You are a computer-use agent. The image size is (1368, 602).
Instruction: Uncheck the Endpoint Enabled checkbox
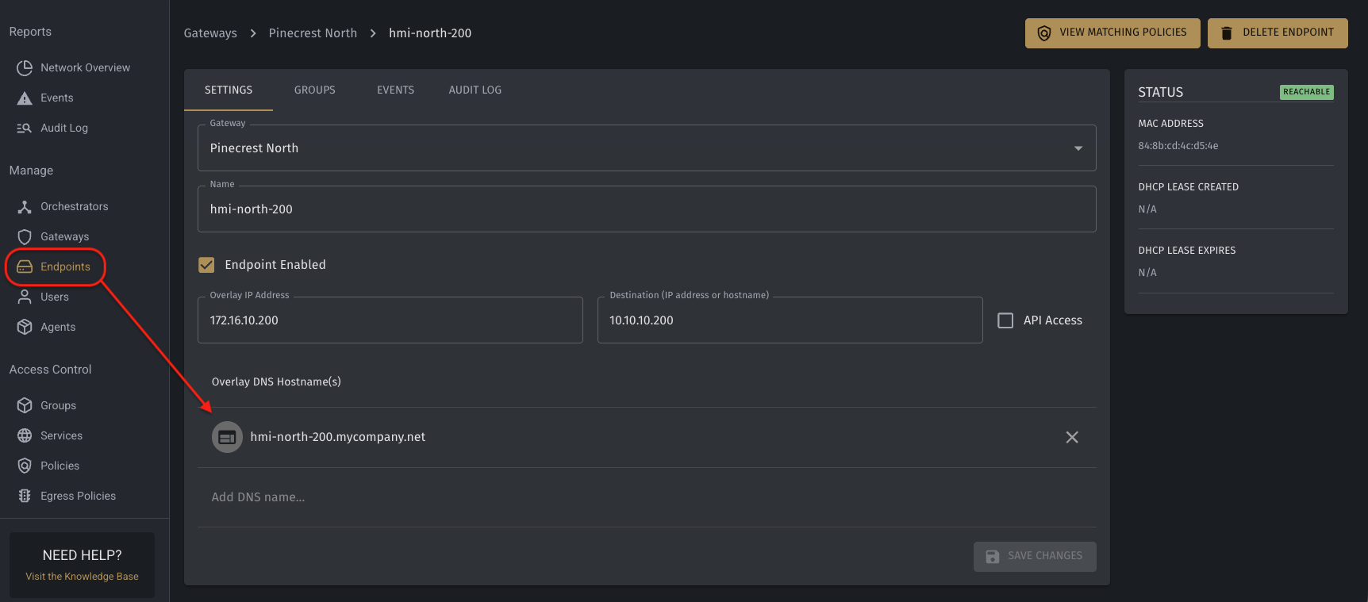pyautogui.click(x=206, y=265)
